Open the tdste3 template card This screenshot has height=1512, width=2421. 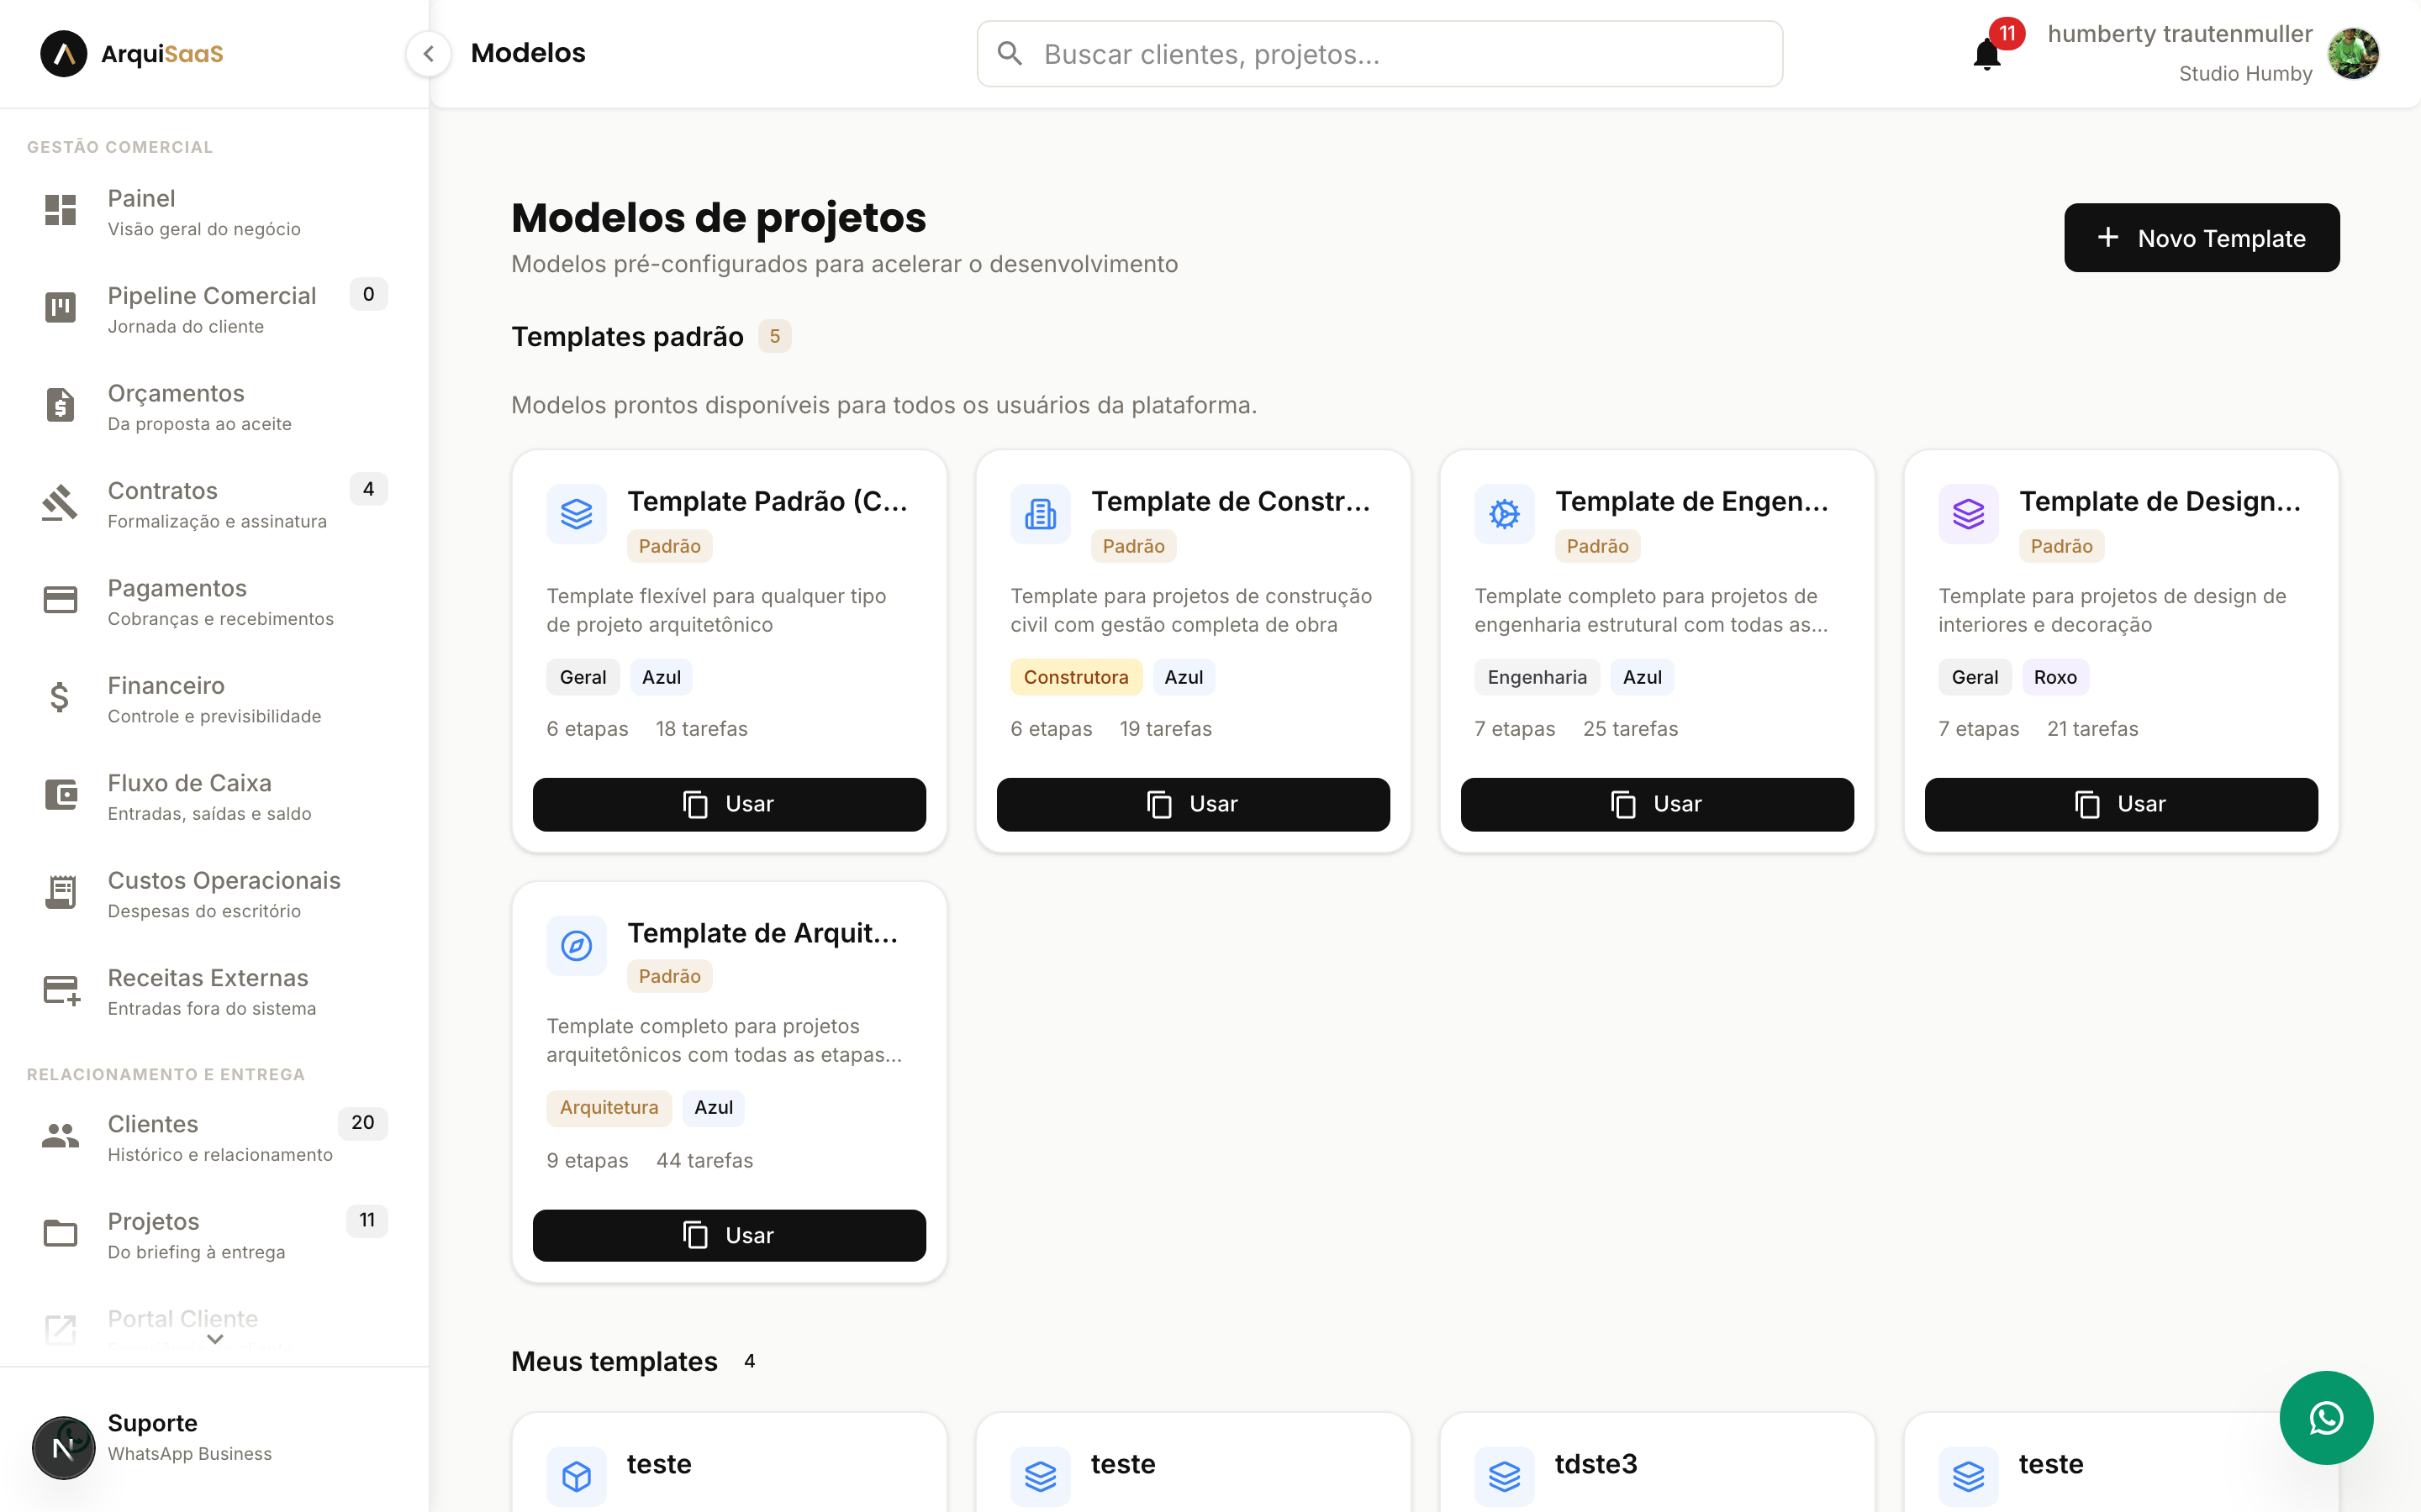coord(1657,1462)
